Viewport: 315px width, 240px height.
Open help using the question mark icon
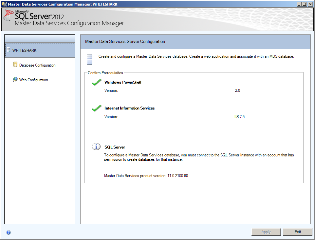pyautogui.click(x=9, y=232)
